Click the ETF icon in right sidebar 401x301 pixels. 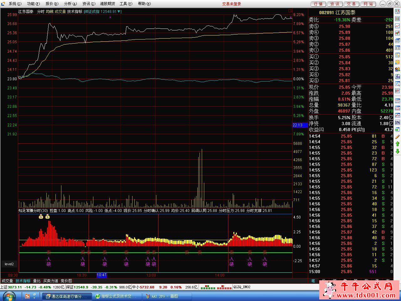pyautogui.click(x=397, y=91)
